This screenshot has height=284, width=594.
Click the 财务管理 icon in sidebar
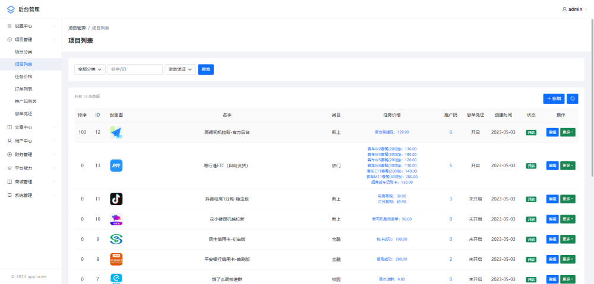coord(10,155)
